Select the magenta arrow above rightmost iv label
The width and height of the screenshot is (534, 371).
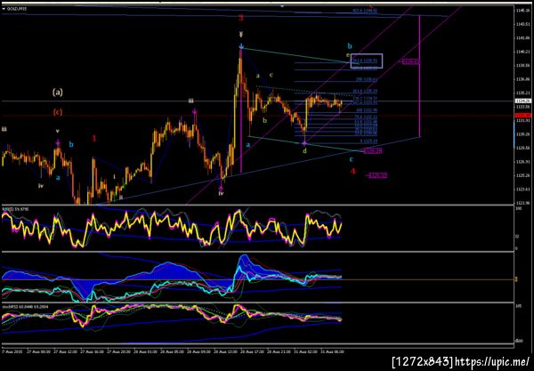pos(221,187)
